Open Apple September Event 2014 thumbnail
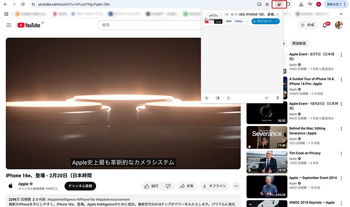 (267, 187)
